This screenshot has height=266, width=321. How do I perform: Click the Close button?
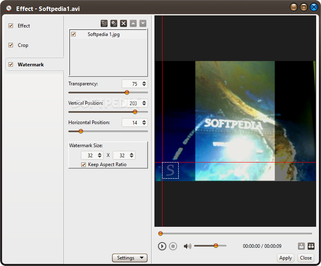point(306,258)
